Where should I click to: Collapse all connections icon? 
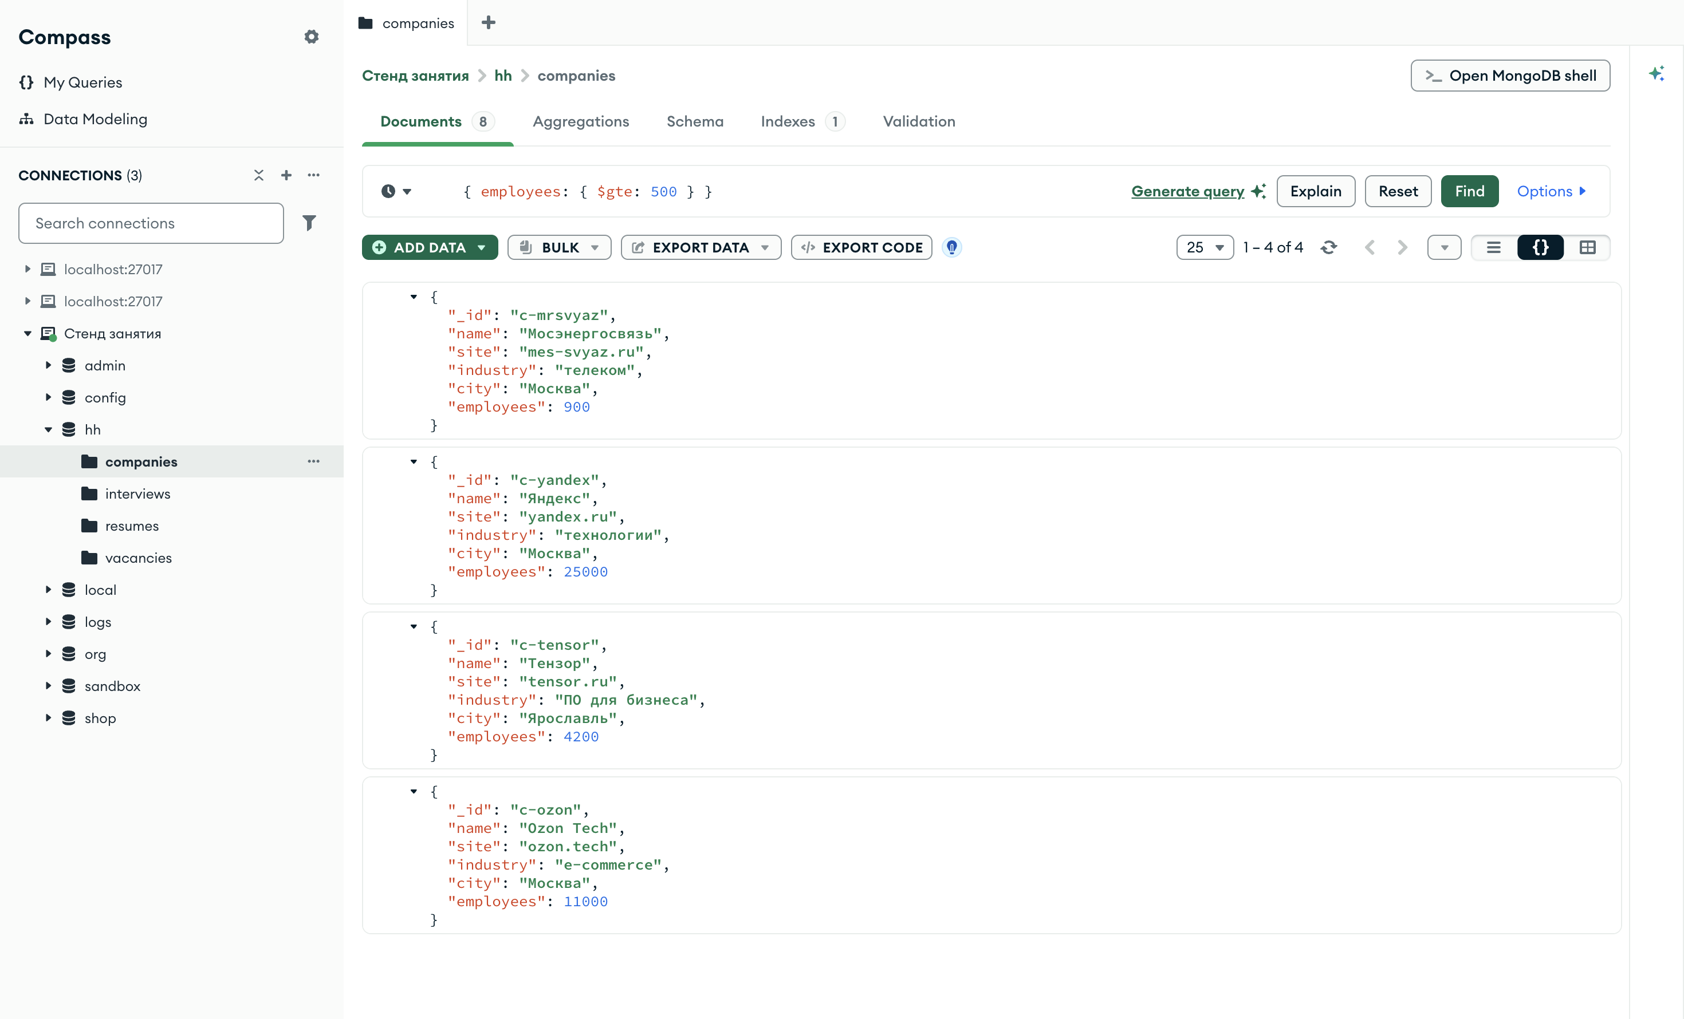(x=258, y=176)
